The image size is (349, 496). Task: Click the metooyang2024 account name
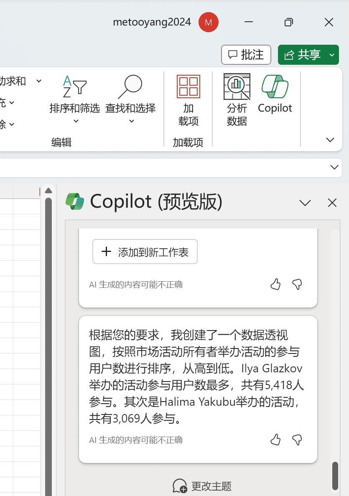pos(152,22)
